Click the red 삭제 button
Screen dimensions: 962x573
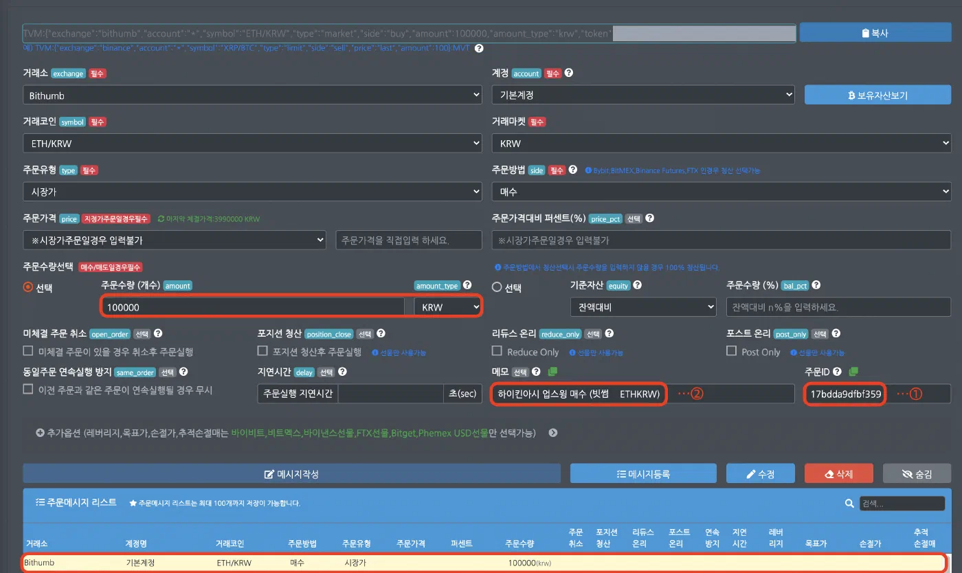point(839,474)
